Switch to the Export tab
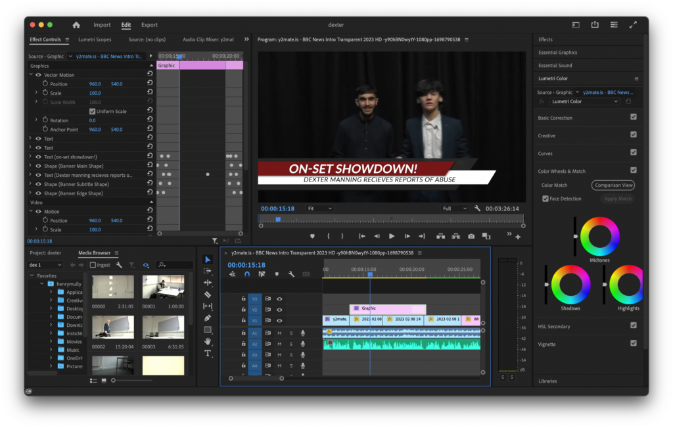The image size is (673, 428). [149, 25]
